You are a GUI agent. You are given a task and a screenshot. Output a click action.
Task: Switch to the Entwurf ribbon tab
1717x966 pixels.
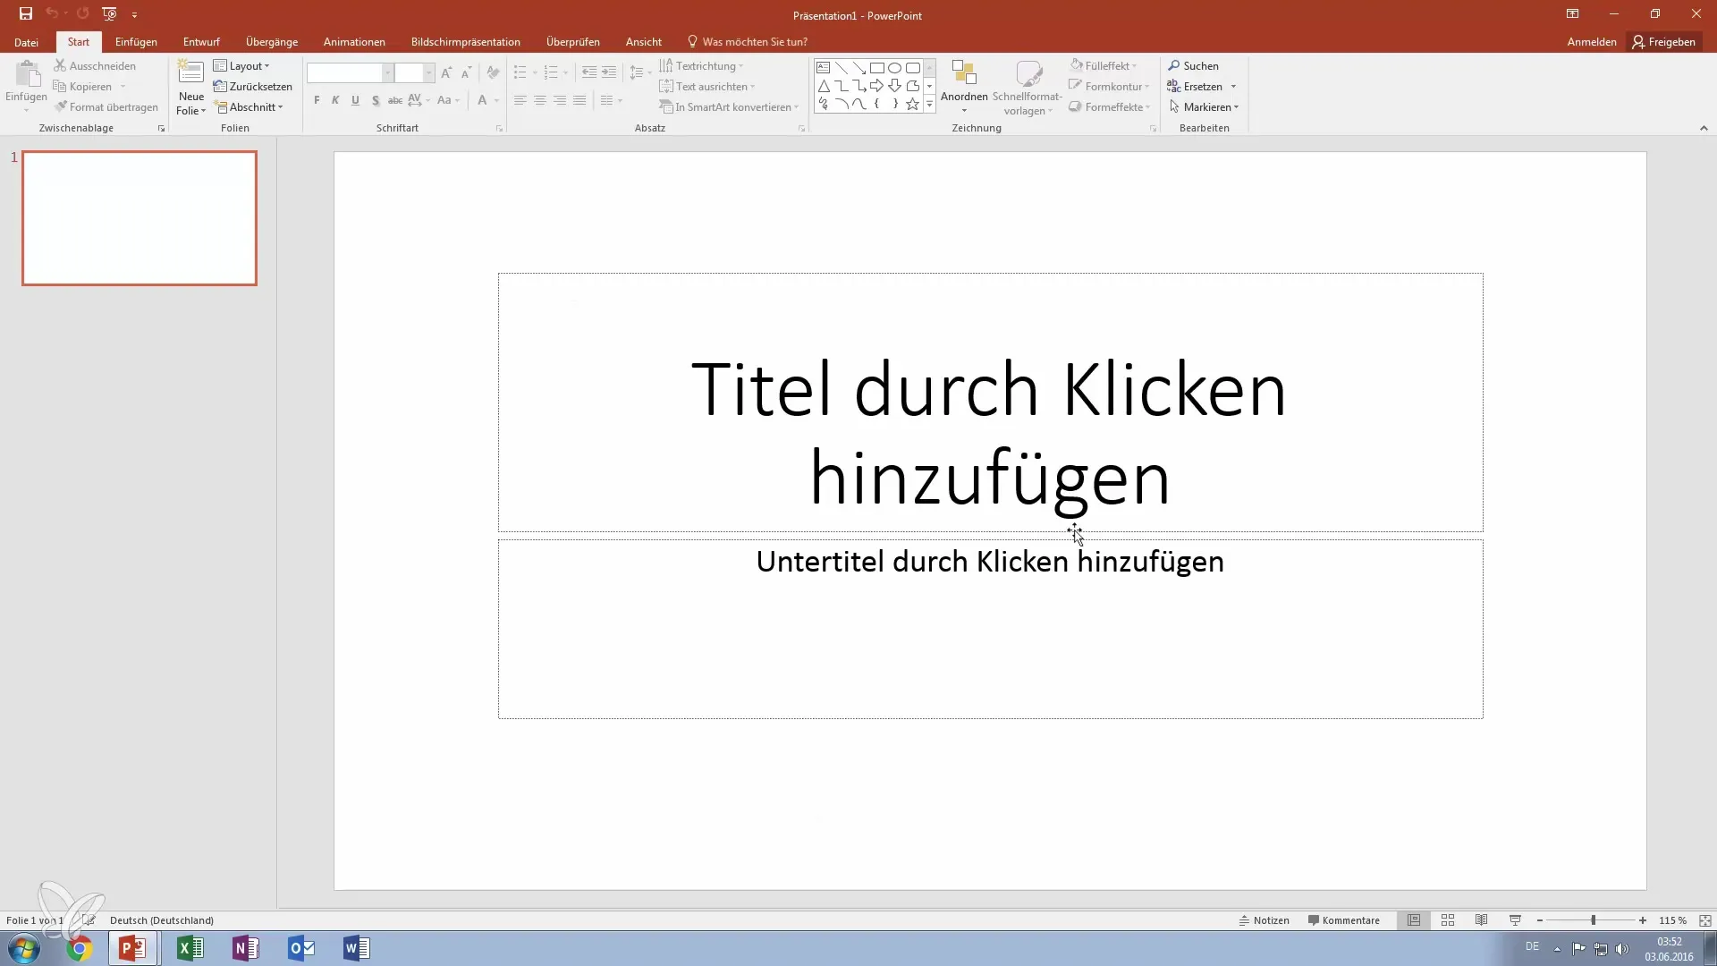click(201, 42)
